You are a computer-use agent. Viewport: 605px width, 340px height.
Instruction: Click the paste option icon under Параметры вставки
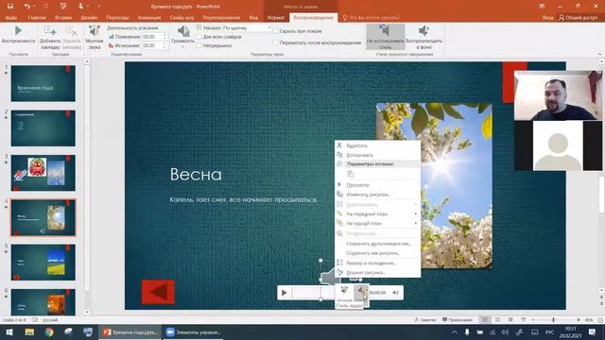pos(351,175)
